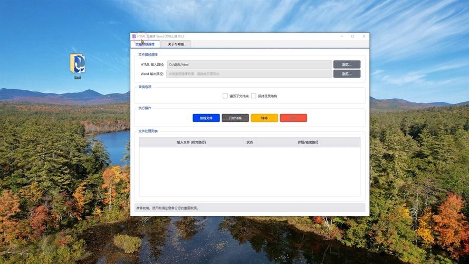Viewport: 469px width, 264px height.
Task: Click the blue 加载文件 button
Action: pyautogui.click(x=206, y=118)
